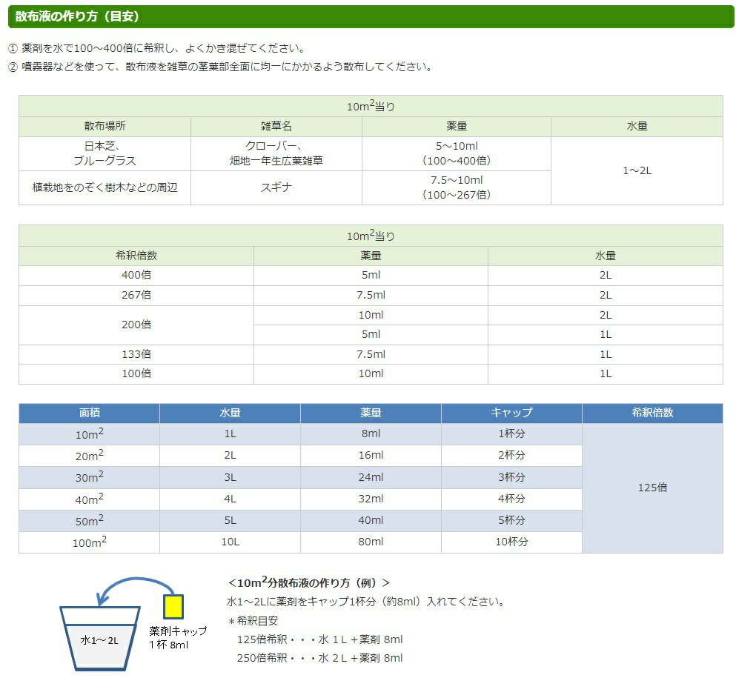Click the 250倍希釈 guideline line
Image resolution: width=736 pixels, height=678 pixels.
tap(319, 658)
